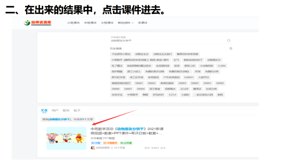
Task: Click the views eye icon
Action: click(152, 148)
